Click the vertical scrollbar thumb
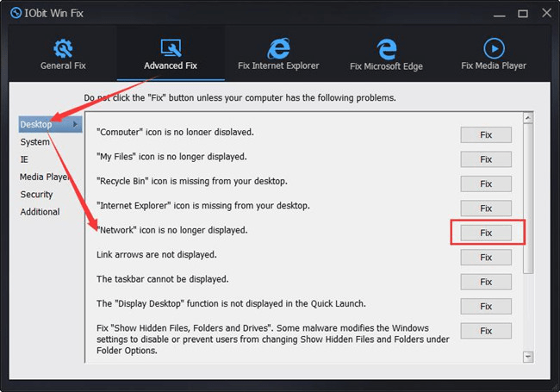560x392 pixels. point(528,198)
